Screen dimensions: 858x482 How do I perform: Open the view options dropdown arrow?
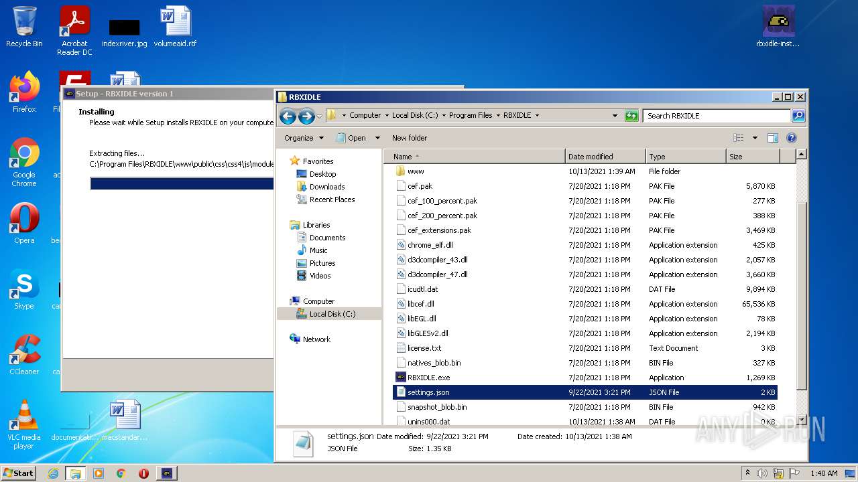755,138
